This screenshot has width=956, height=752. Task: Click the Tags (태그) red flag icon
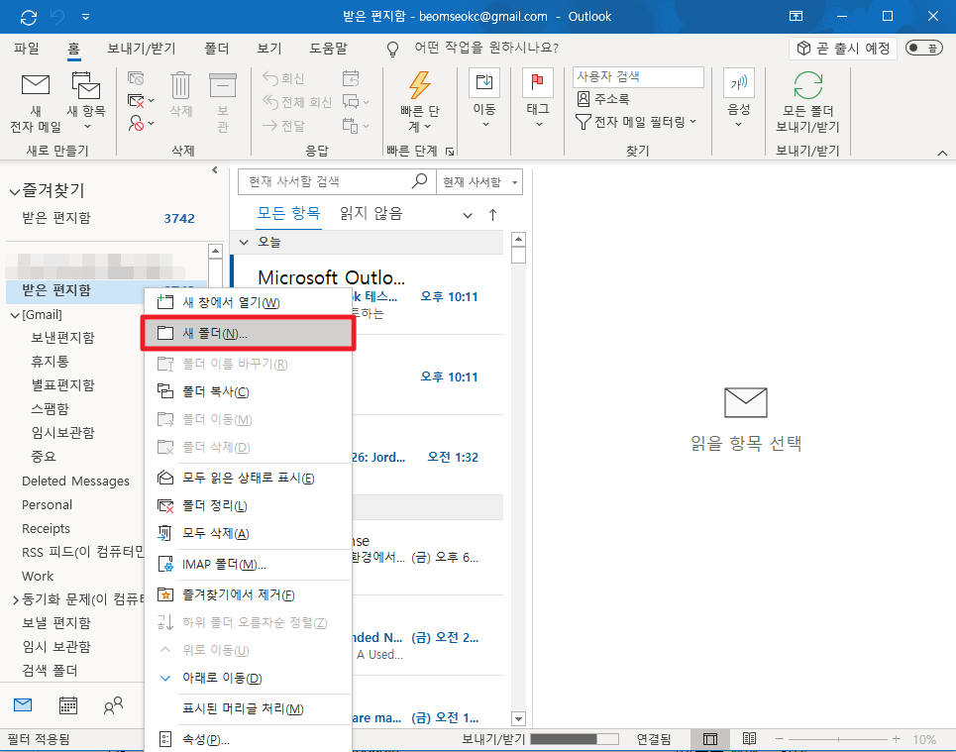pos(537,82)
